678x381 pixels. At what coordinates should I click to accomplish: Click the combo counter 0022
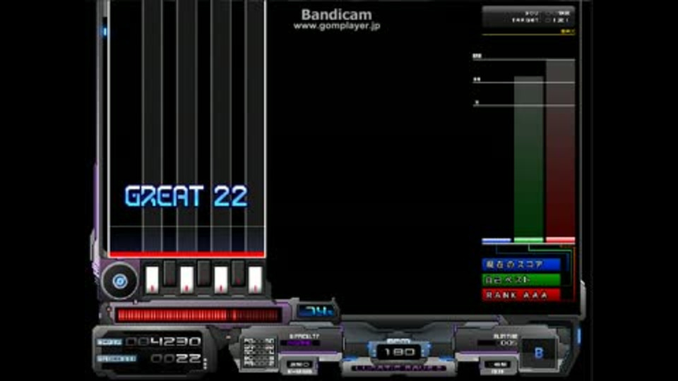[176, 358]
